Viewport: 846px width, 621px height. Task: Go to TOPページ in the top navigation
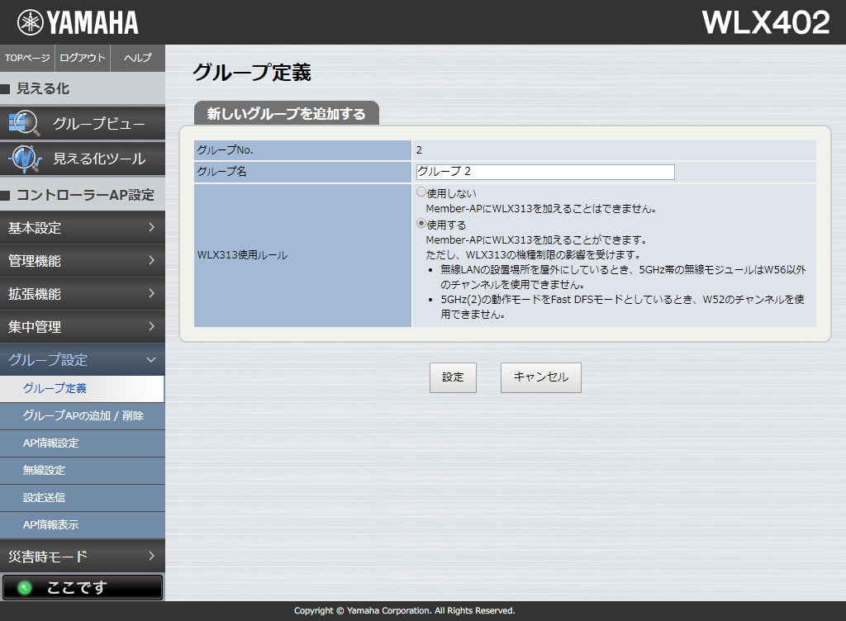click(27, 58)
